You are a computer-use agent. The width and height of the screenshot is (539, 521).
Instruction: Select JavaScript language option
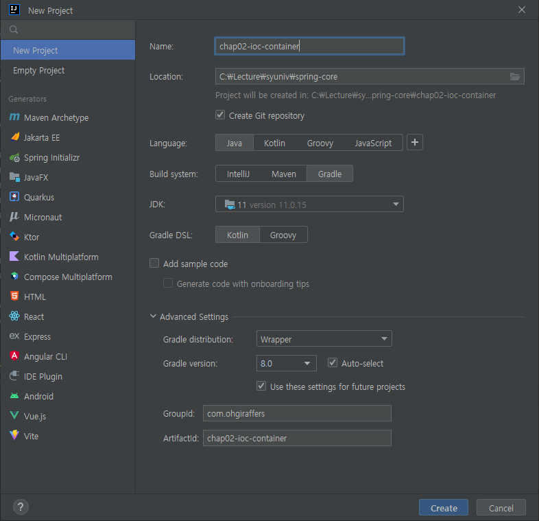[x=373, y=143]
